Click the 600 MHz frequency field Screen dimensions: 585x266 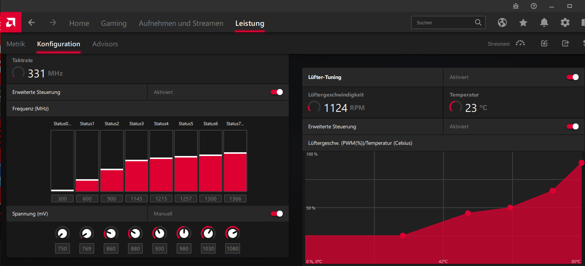[x=87, y=199]
